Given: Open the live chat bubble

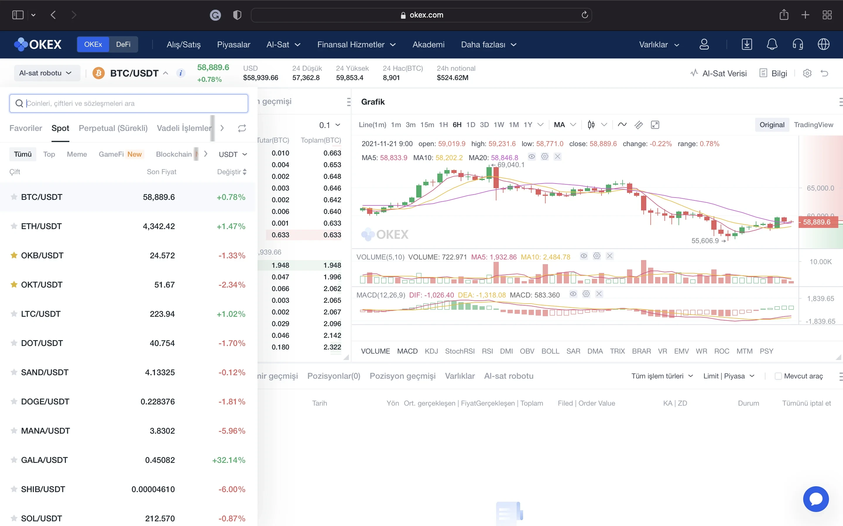Looking at the screenshot, I should pyautogui.click(x=816, y=499).
